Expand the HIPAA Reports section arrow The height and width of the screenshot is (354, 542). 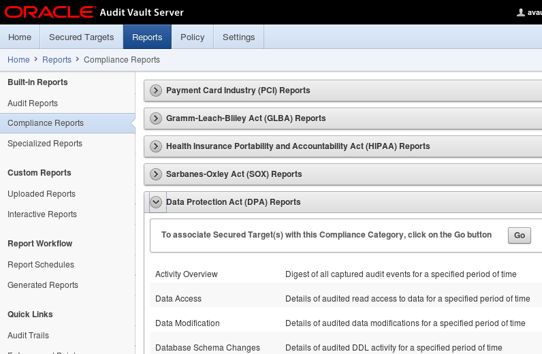tap(156, 146)
